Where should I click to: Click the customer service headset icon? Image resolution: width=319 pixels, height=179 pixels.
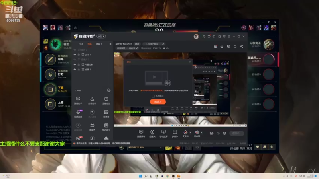coord(204,37)
